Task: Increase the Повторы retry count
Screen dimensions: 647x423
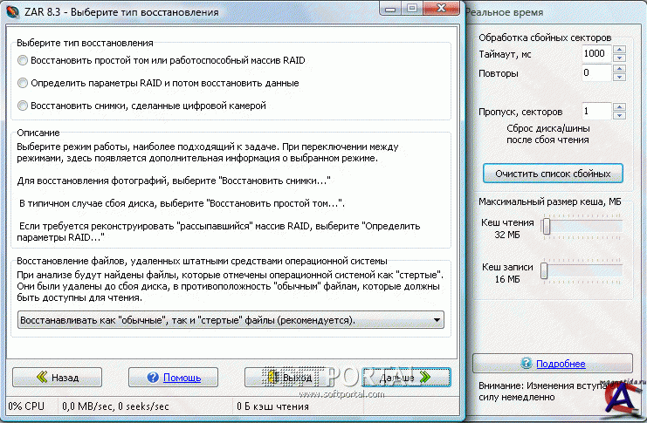Action: (619, 69)
